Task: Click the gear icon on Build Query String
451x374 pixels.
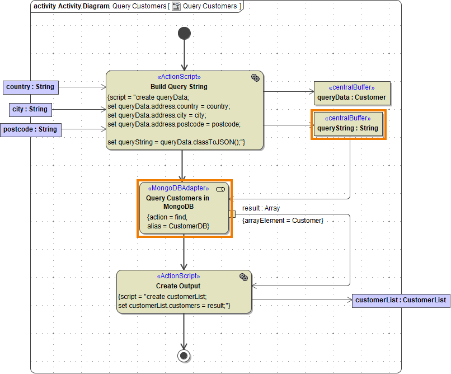Action: [256, 78]
